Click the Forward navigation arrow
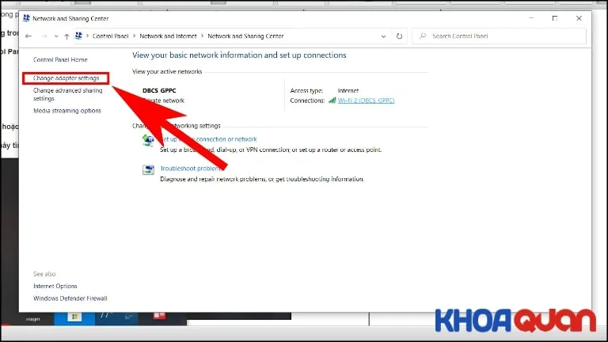 click(44, 36)
